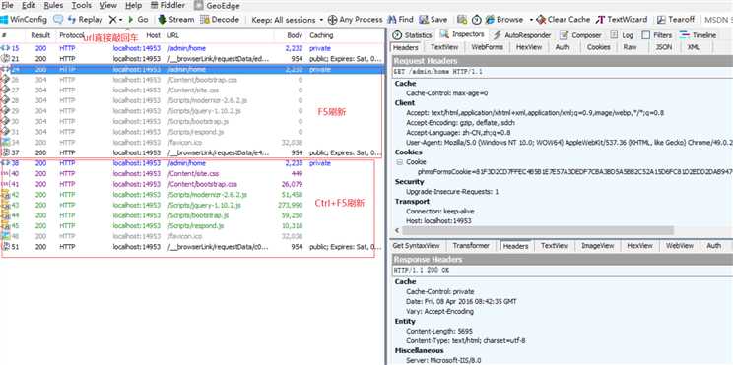Click the GeoEdge menu item
733x365 pixels.
[217, 6]
